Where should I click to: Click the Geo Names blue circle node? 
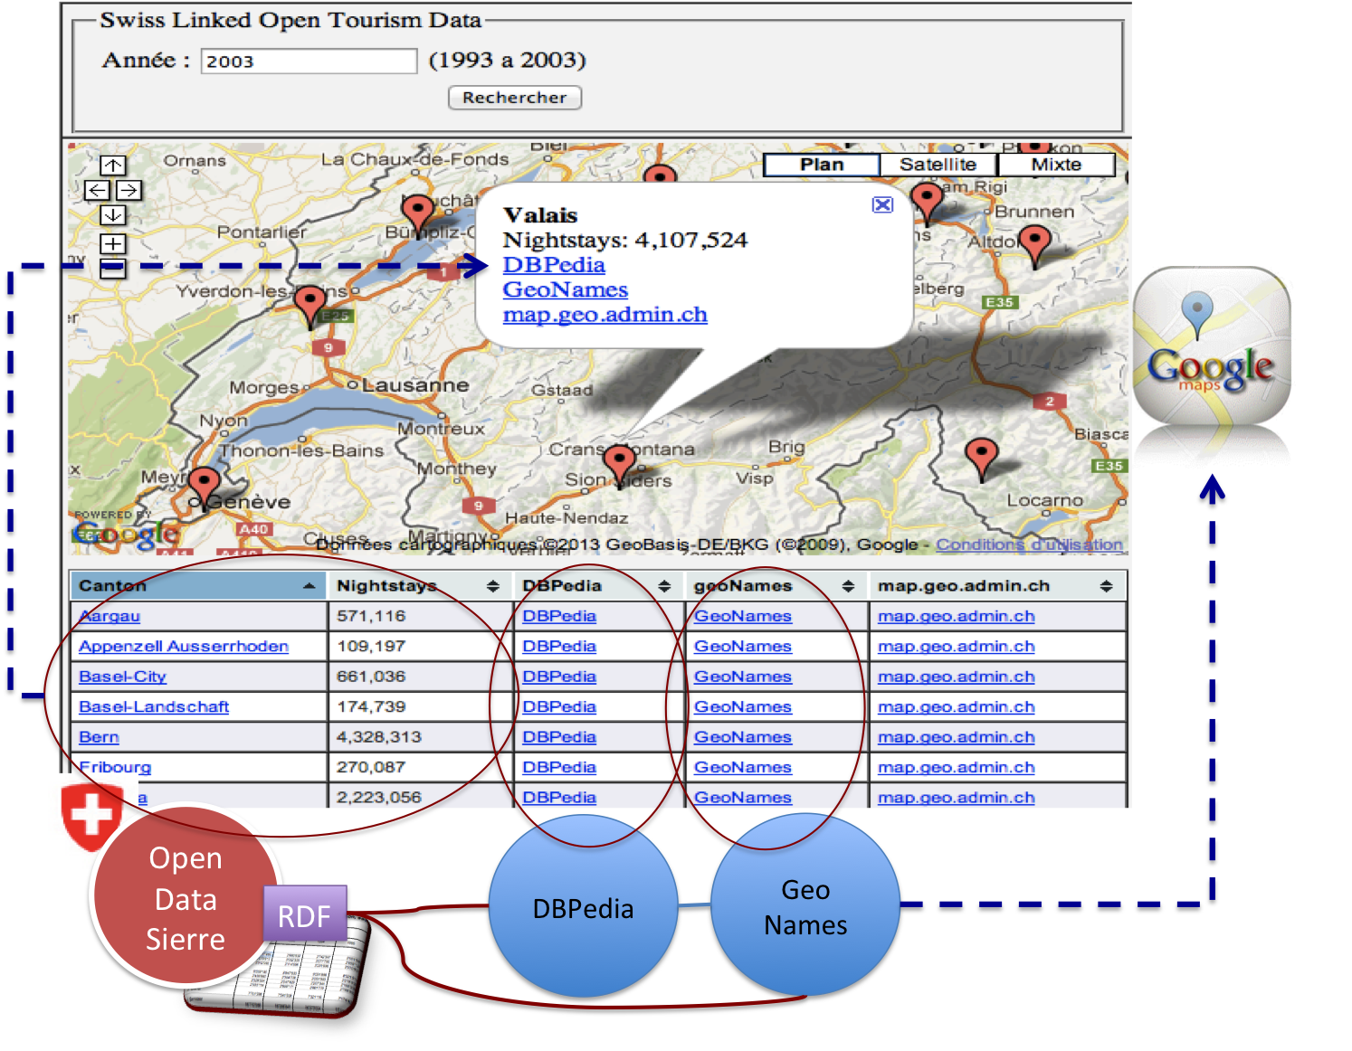point(805,906)
